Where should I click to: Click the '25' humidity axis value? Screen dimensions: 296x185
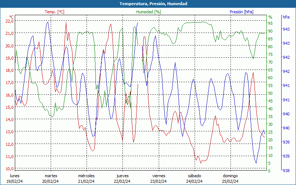click(270, 132)
